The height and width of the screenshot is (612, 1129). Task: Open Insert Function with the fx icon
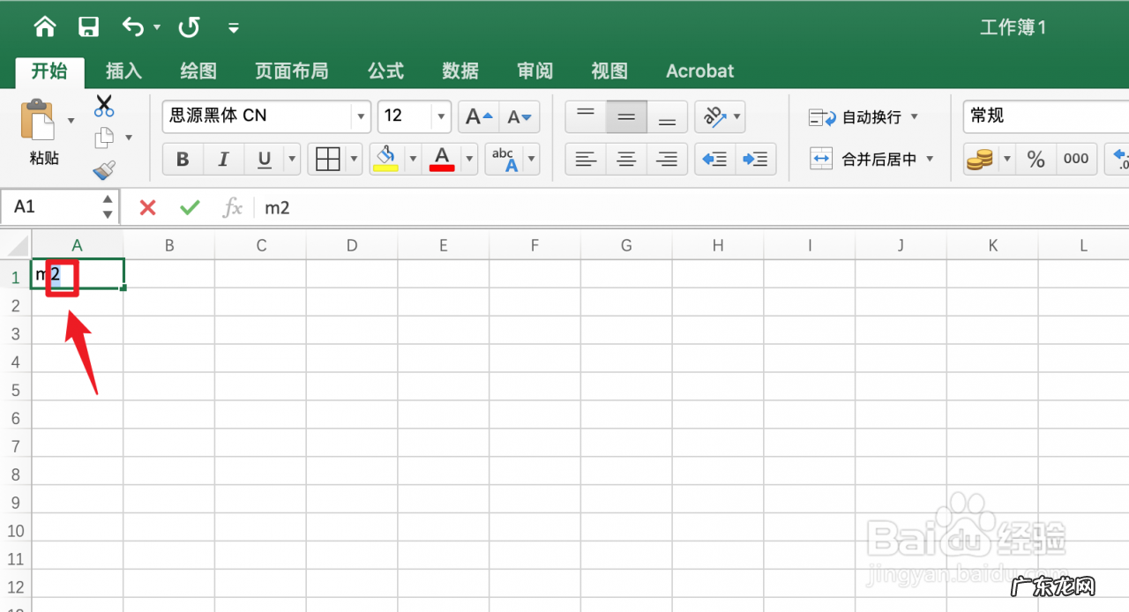click(x=232, y=208)
